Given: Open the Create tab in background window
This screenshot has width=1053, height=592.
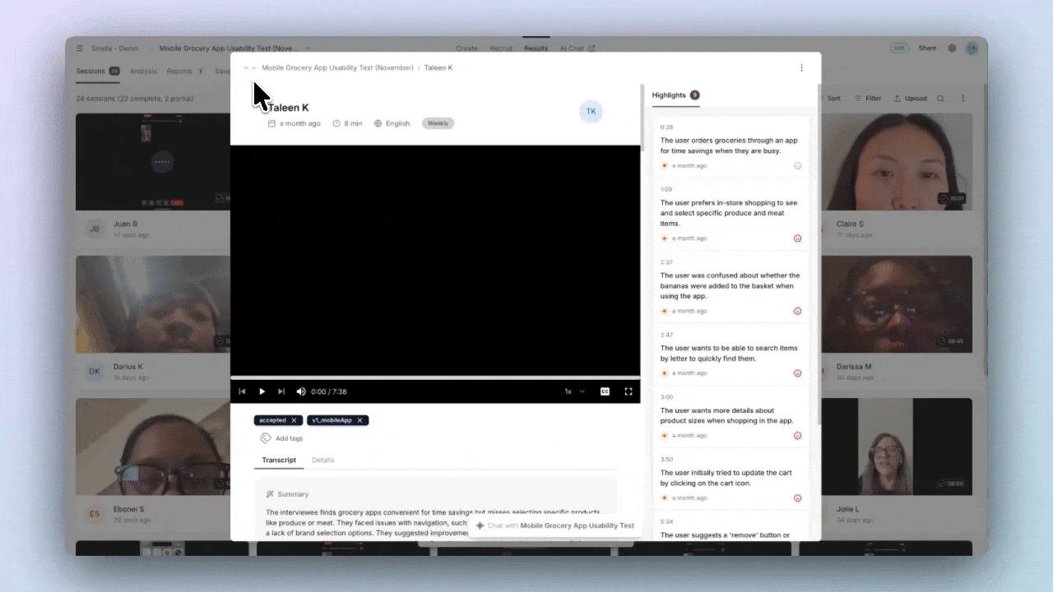Looking at the screenshot, I should pyautogui.click(x=466, y=49).
